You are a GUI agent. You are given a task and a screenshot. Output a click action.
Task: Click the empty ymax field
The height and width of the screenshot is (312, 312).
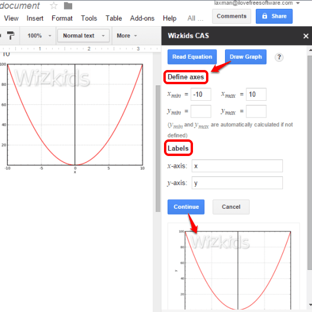click(x=256, y=112)
